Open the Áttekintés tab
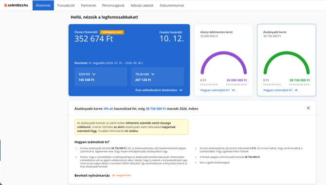This screenshot has width=326, height=185. [43, 5]
